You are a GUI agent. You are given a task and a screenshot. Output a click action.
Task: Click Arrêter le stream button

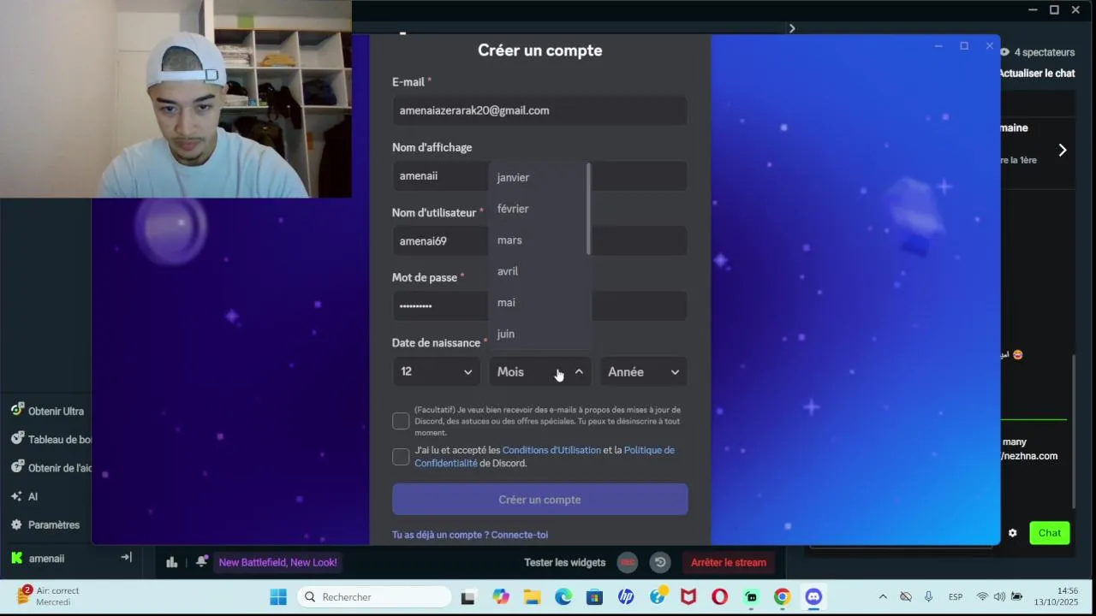pos(729,562)
